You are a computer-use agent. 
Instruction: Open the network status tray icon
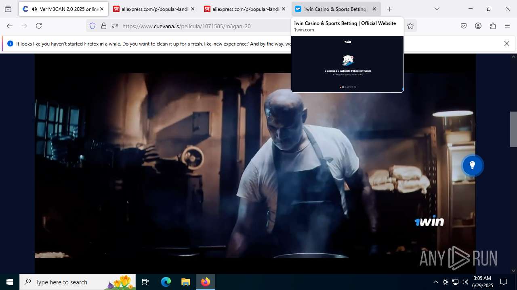point(455,282)
